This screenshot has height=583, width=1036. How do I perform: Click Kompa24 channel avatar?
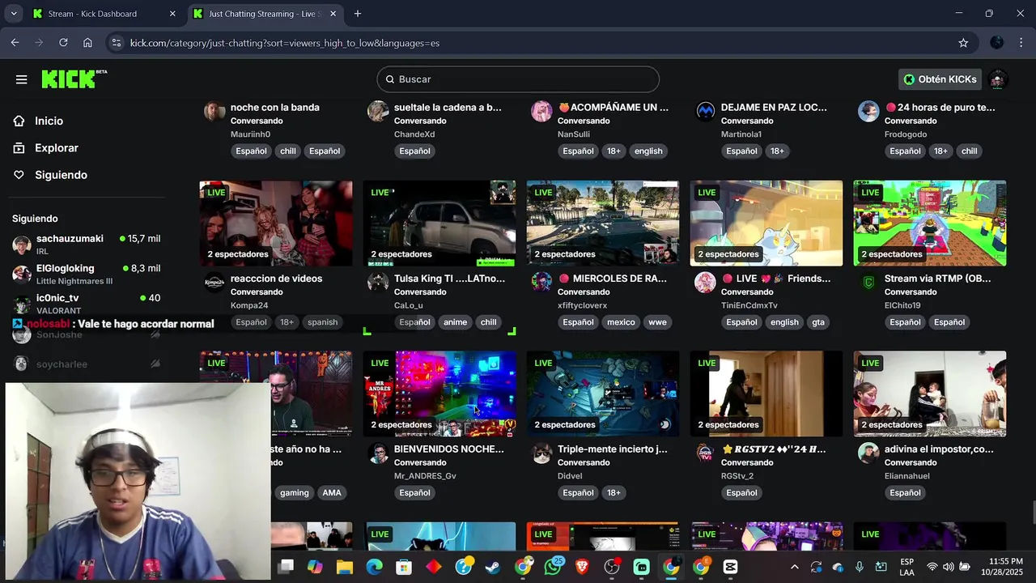214,283
